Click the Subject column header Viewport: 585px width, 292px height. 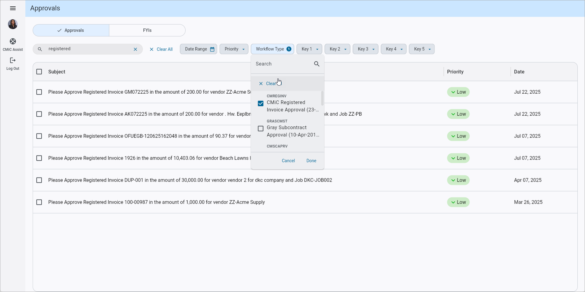[57, 72]
